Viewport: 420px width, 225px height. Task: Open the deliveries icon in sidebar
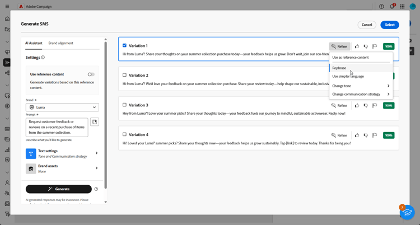click(x=7, y=63)
